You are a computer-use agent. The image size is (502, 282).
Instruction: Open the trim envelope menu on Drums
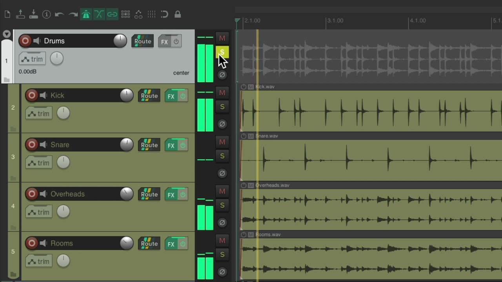tap(32, 59)
